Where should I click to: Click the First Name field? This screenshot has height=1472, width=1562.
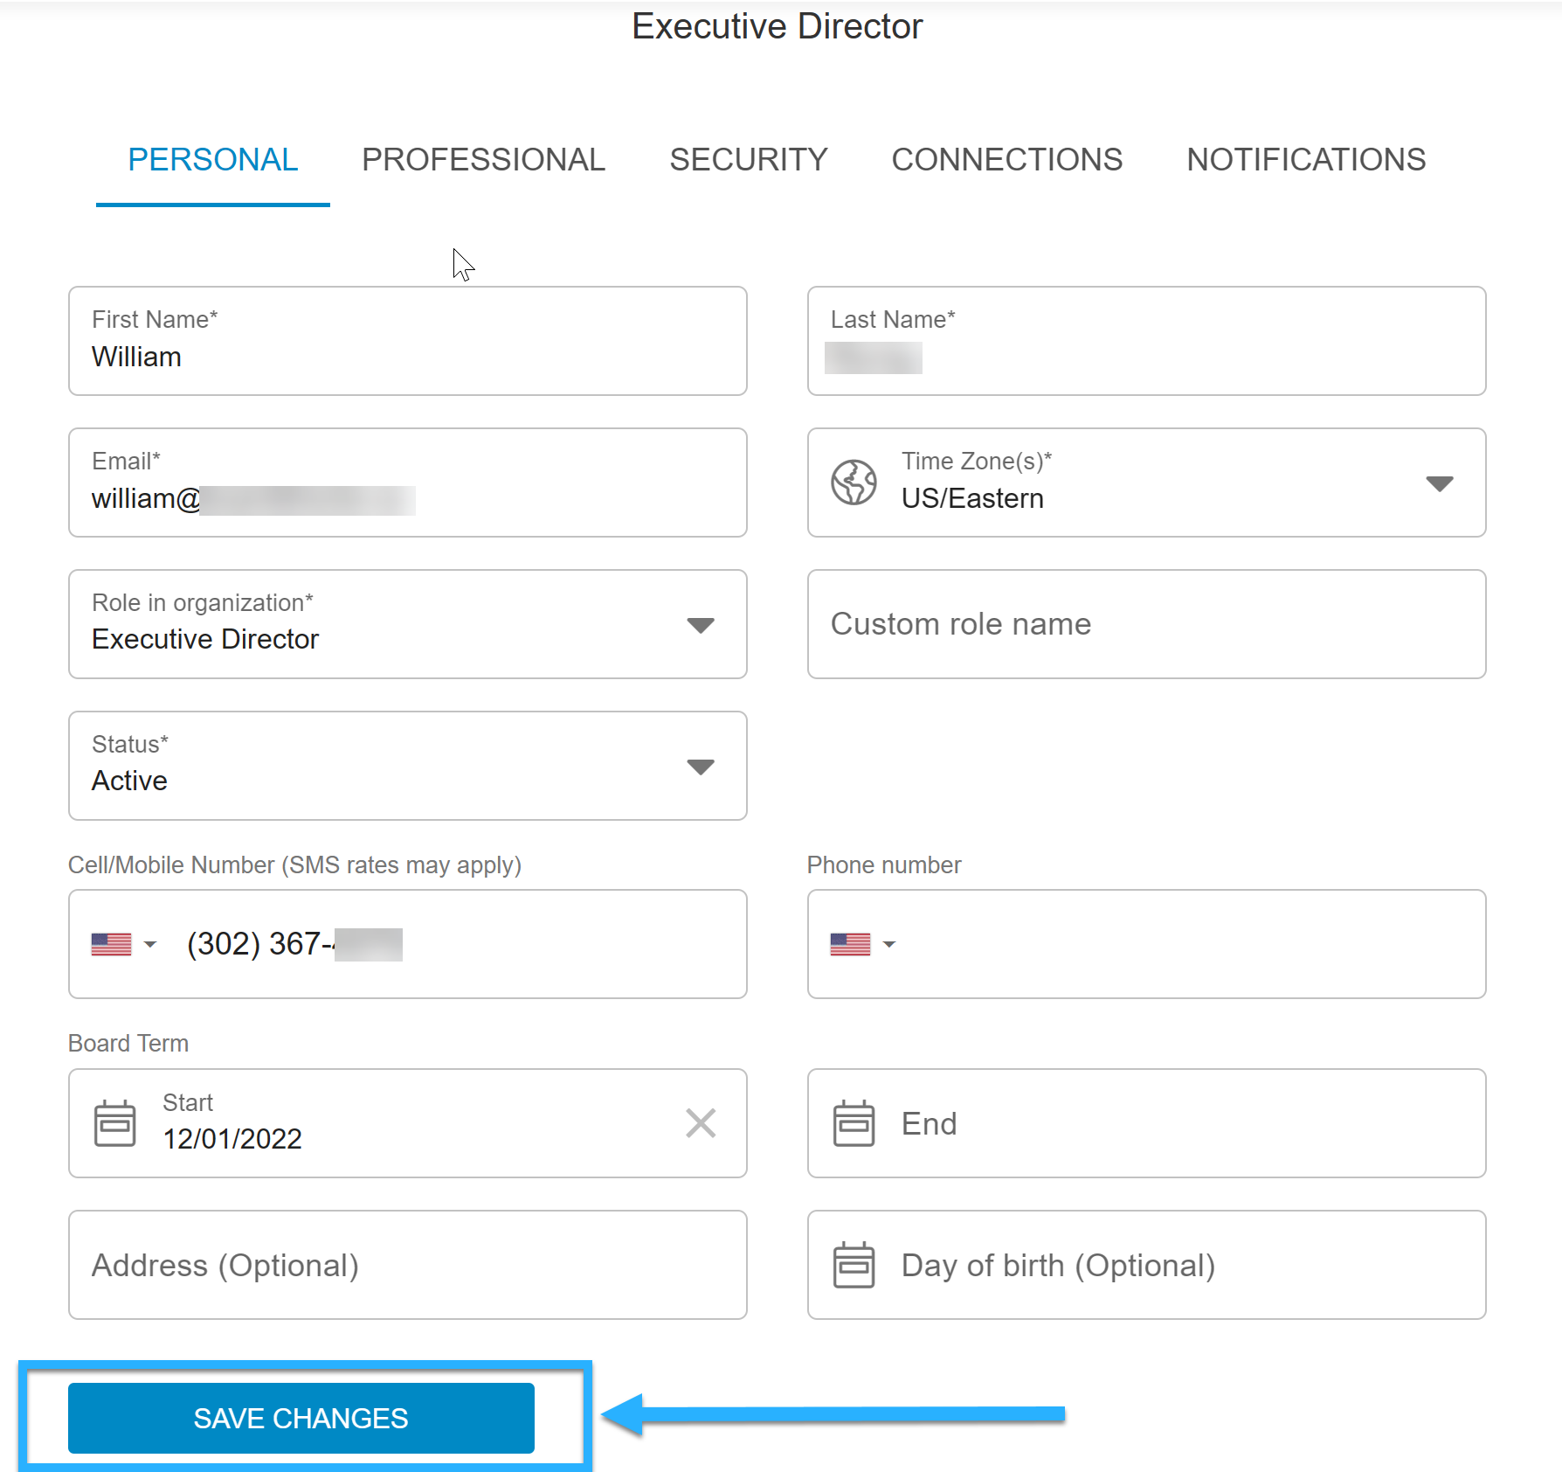(408, 341)
